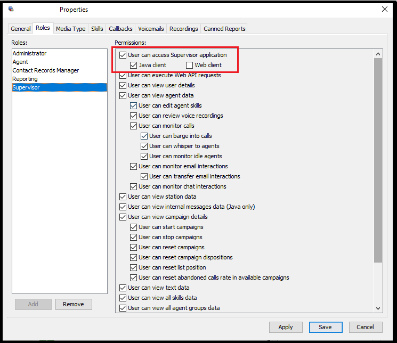Toggle User can execute Web API requests
Viewport: 397px width, 343px height.
point(123,75)
